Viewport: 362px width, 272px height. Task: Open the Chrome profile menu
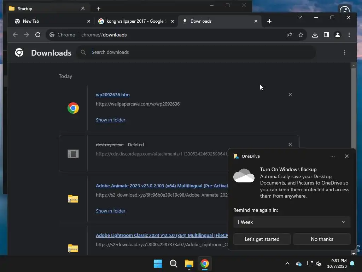point(338,35)
